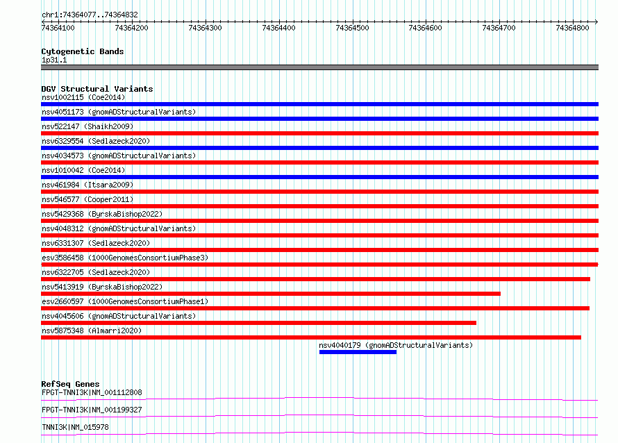This screenshot has height=443, width=618.
Task: Open FPGT-TNNI3K|NM_001199327 gene label
Action: (x=92, y=410)
